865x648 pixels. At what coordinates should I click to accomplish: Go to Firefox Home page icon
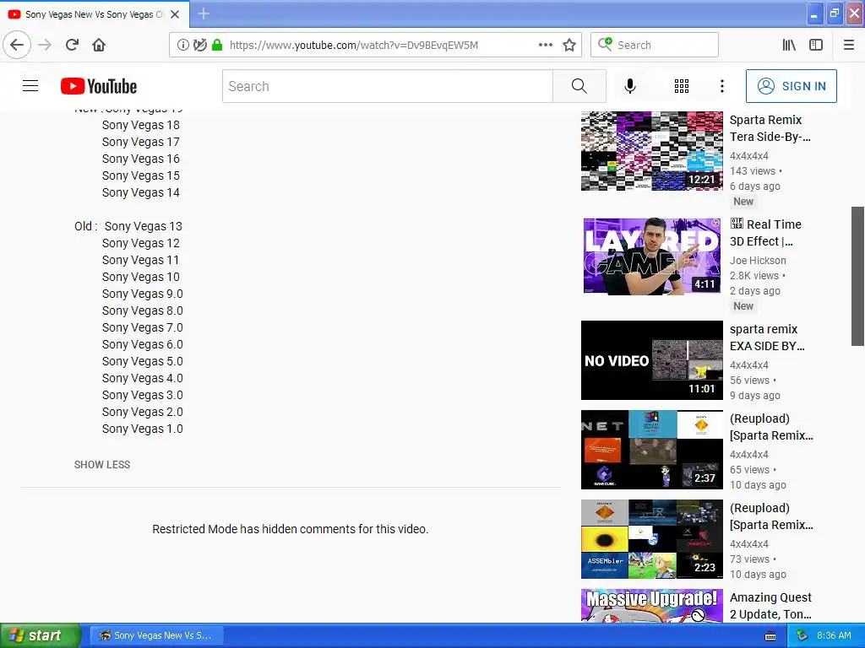[x=99, y=45]
